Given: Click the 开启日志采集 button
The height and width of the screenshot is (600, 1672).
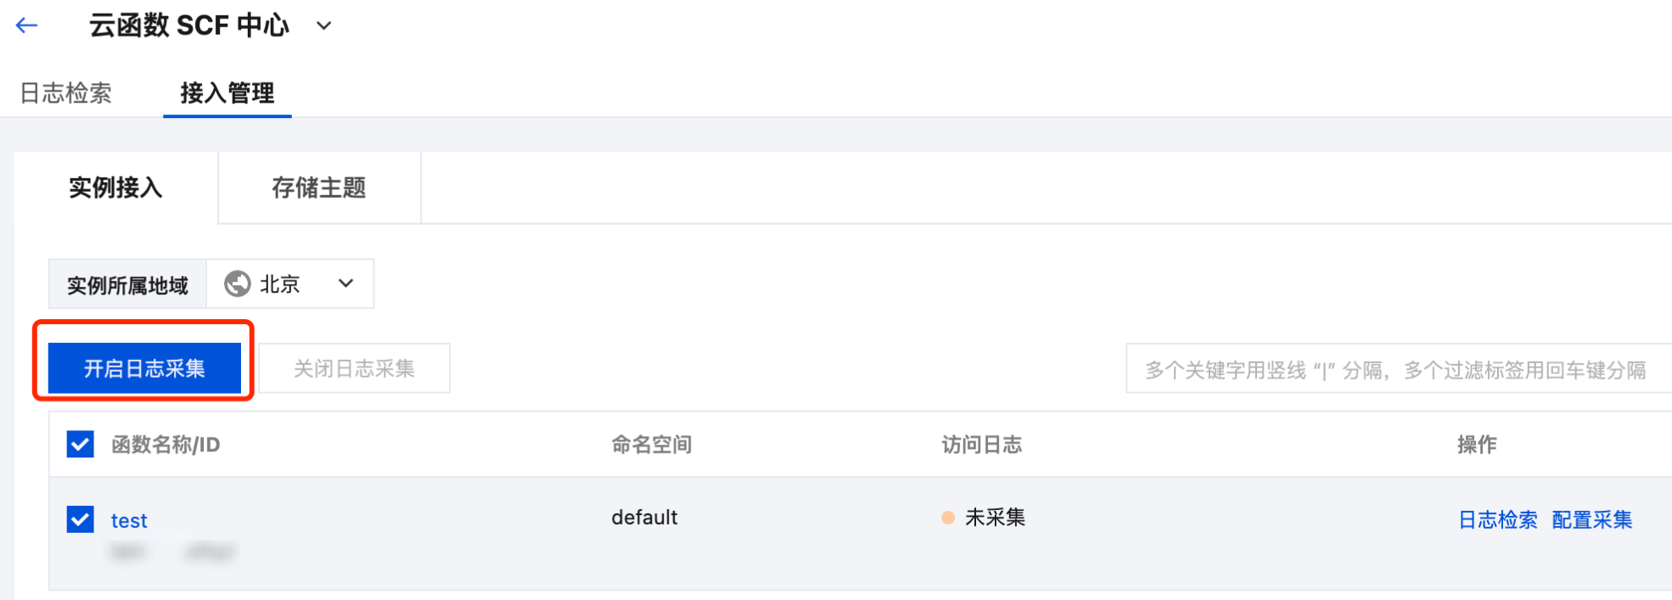Looking at the screenshot, I should (x=144, y=368).
